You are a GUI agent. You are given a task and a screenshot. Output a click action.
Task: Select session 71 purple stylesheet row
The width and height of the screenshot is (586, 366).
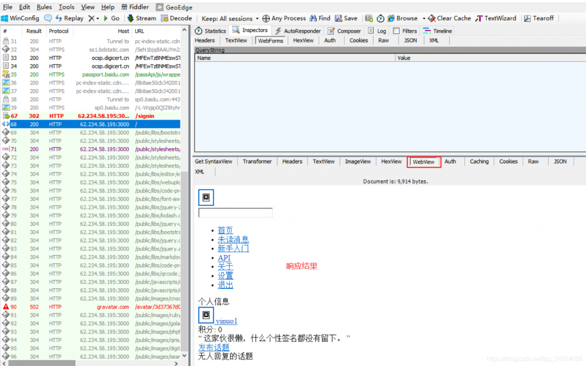click(x=91, y=149)
